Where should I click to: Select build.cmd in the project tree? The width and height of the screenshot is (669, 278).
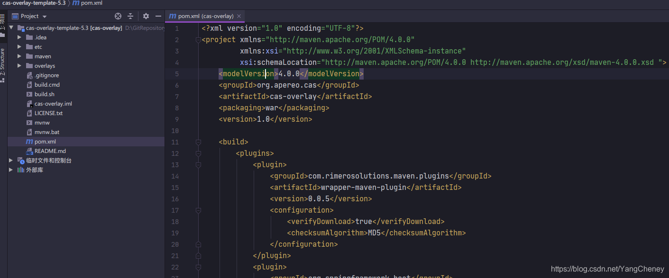[47, 85]
